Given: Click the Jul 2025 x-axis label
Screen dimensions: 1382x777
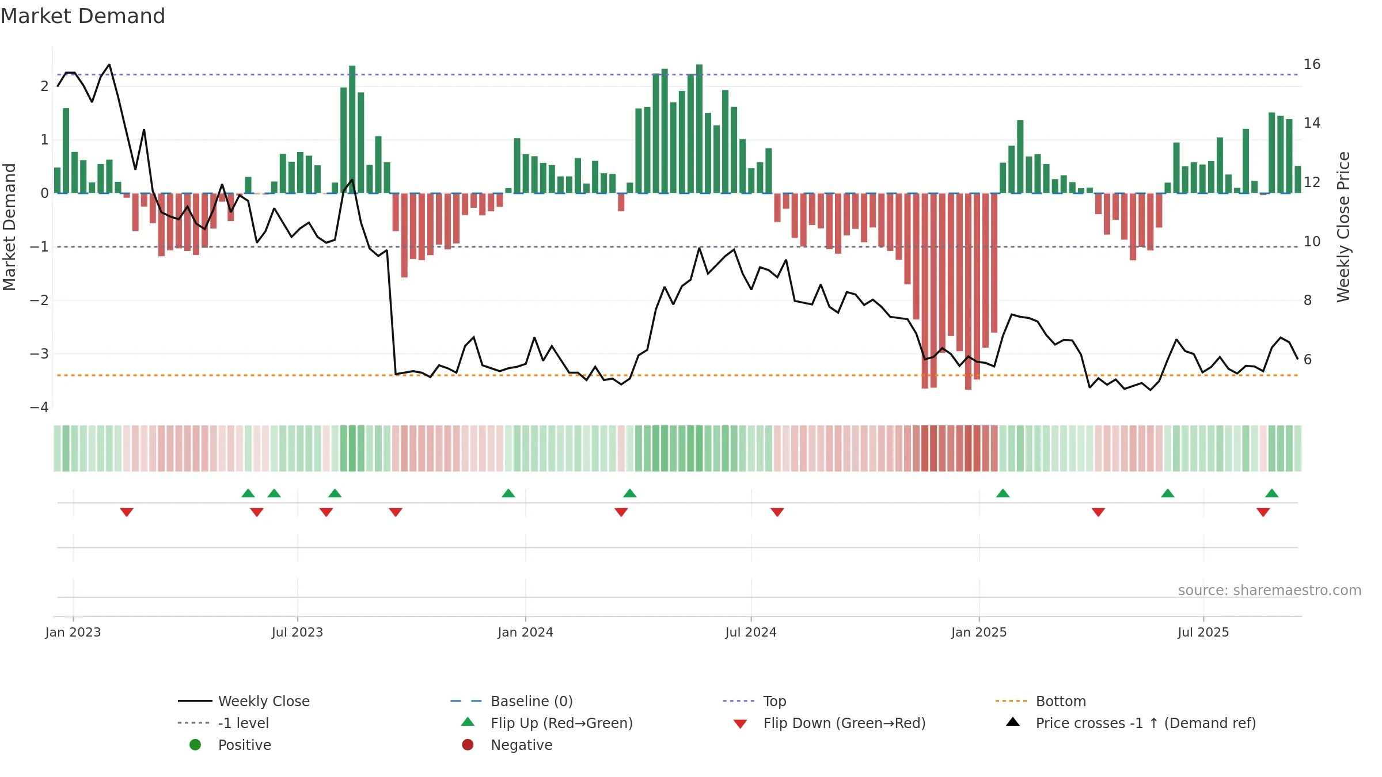Looking at the screenshot, I should point(1203,632).
